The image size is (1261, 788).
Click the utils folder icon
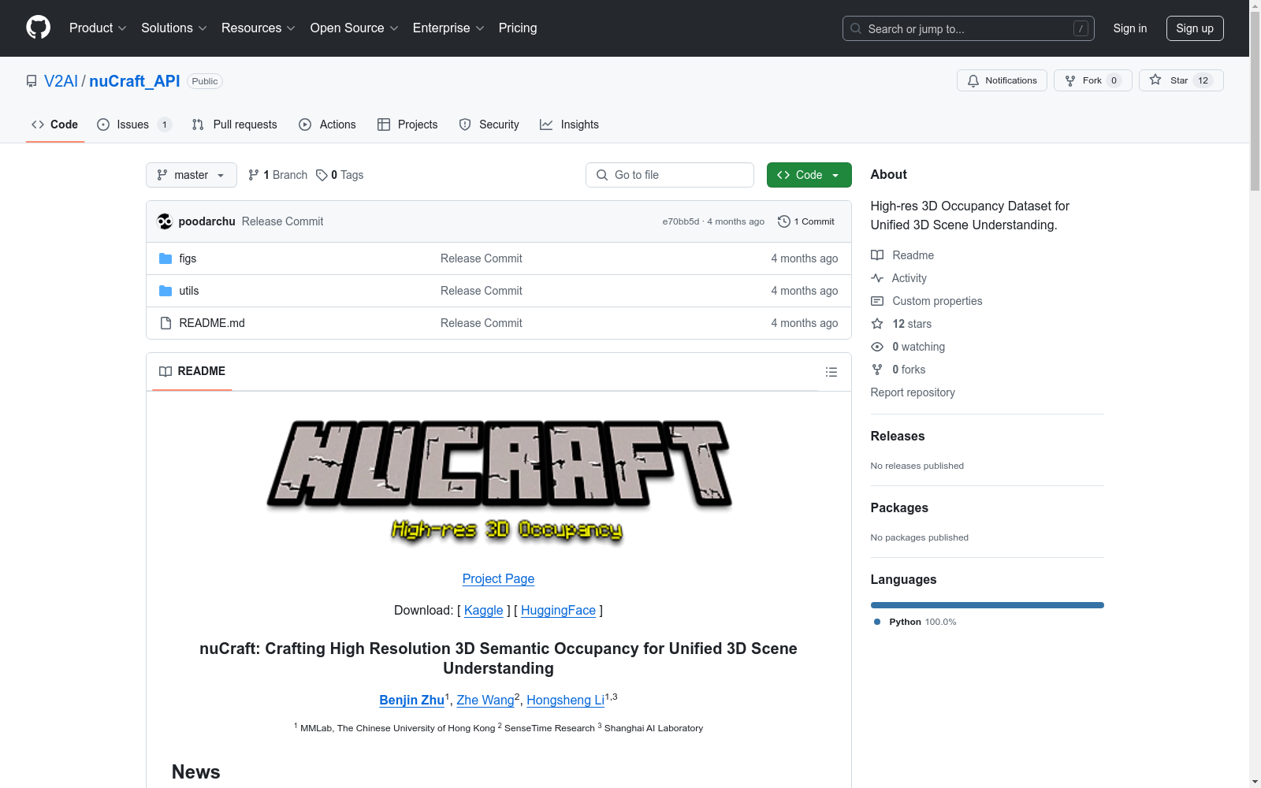point(166,291)
